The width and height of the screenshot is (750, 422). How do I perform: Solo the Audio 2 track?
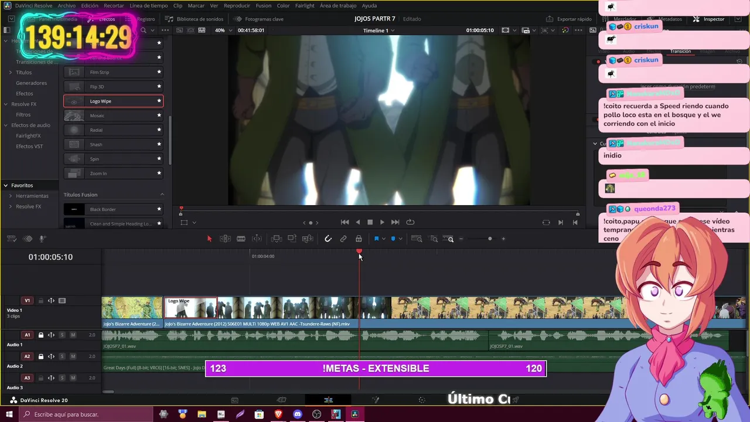click(x=62, y=356)
